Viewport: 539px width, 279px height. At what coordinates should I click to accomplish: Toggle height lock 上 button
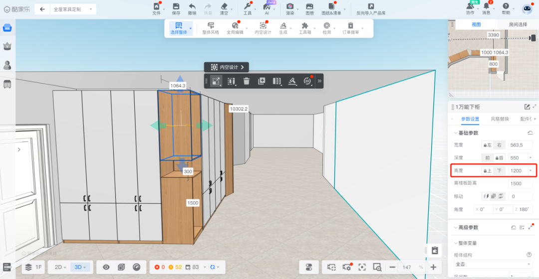(487, 170)
